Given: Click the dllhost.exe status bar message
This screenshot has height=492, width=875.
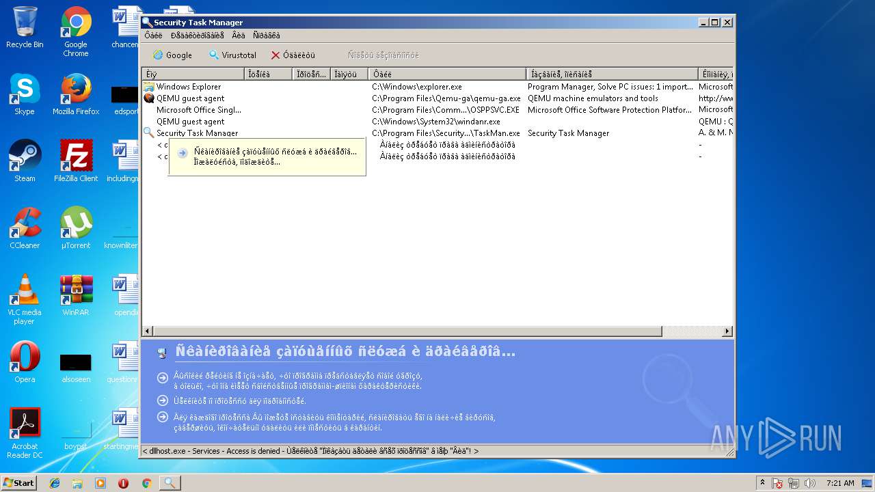Looking at the screenshot, I should click(x=310, y=451).
